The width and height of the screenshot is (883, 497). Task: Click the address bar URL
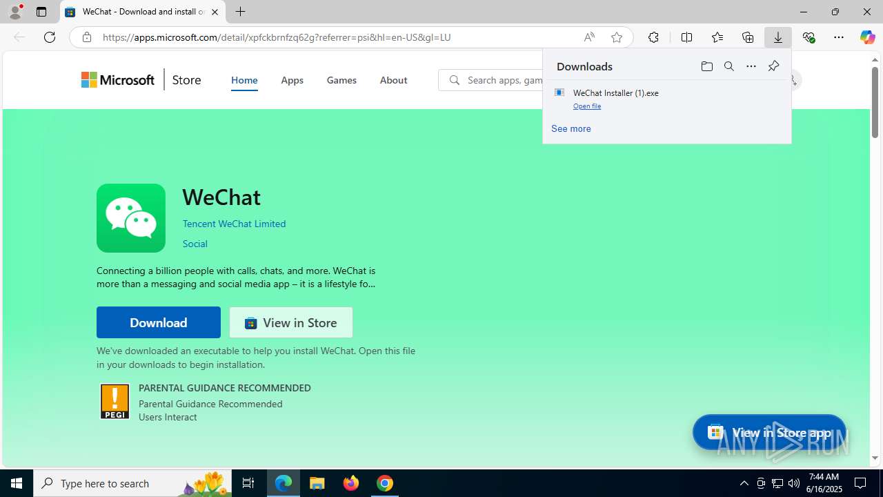[x=277, y=37]
